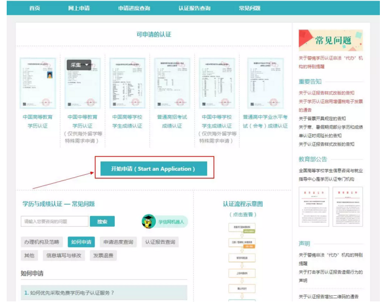This screenshot has height=307, width=381.
Task: Open 中国高等学校学生成绩认证 certificate thumbnail
Action: (x=127, y=83)
